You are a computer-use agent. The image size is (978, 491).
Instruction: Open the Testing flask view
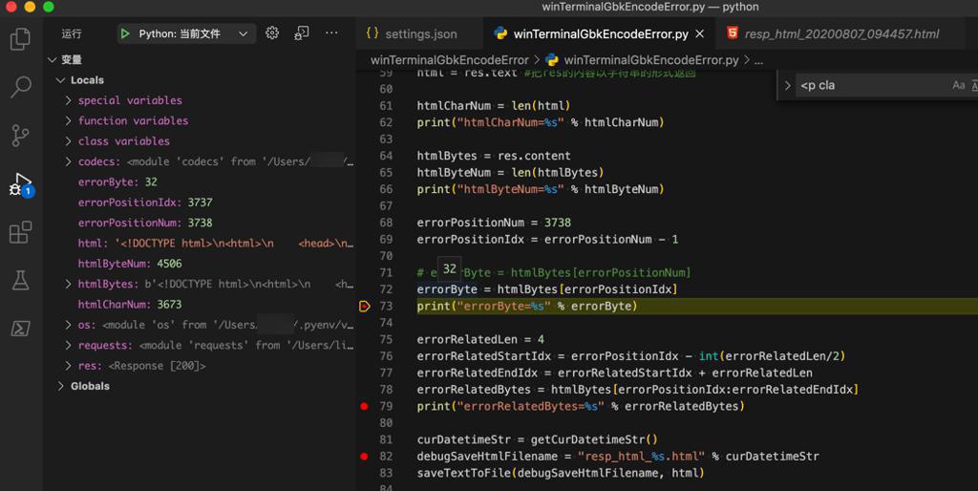[20, 280]
